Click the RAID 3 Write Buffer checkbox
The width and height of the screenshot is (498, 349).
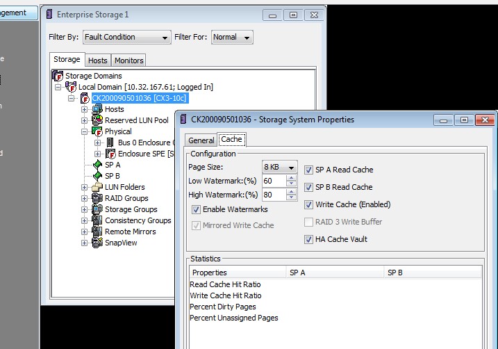point(308,222)
